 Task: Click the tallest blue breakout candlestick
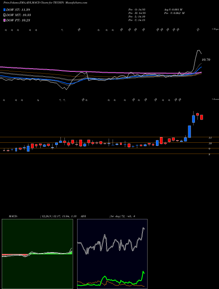[189, 131]
